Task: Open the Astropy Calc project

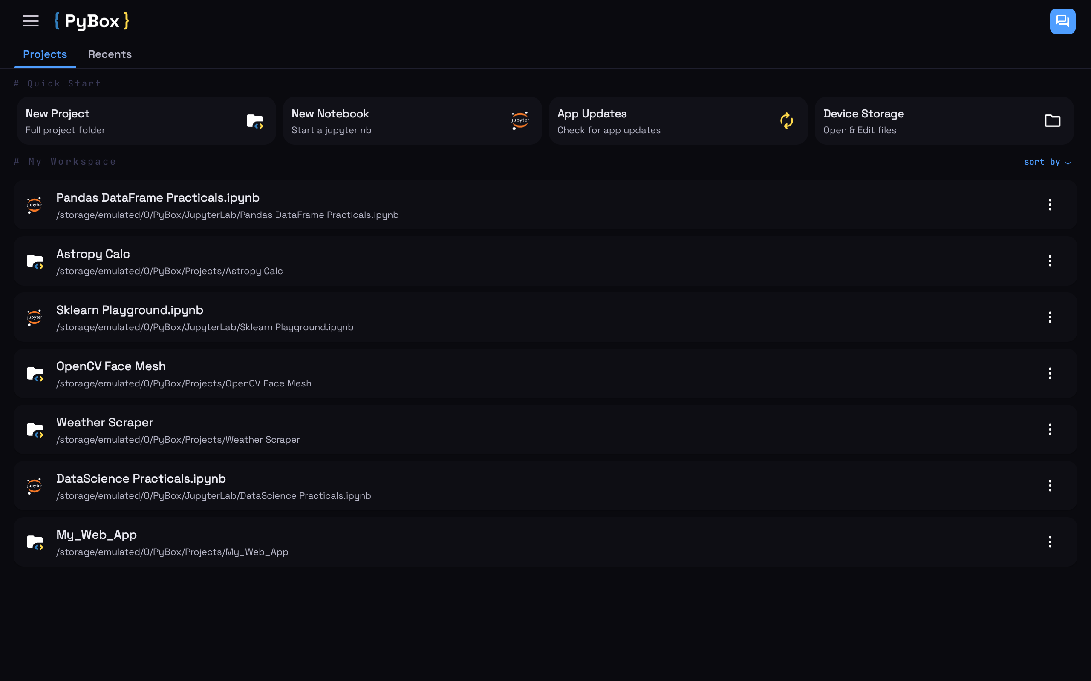Action: pos(545,261)
